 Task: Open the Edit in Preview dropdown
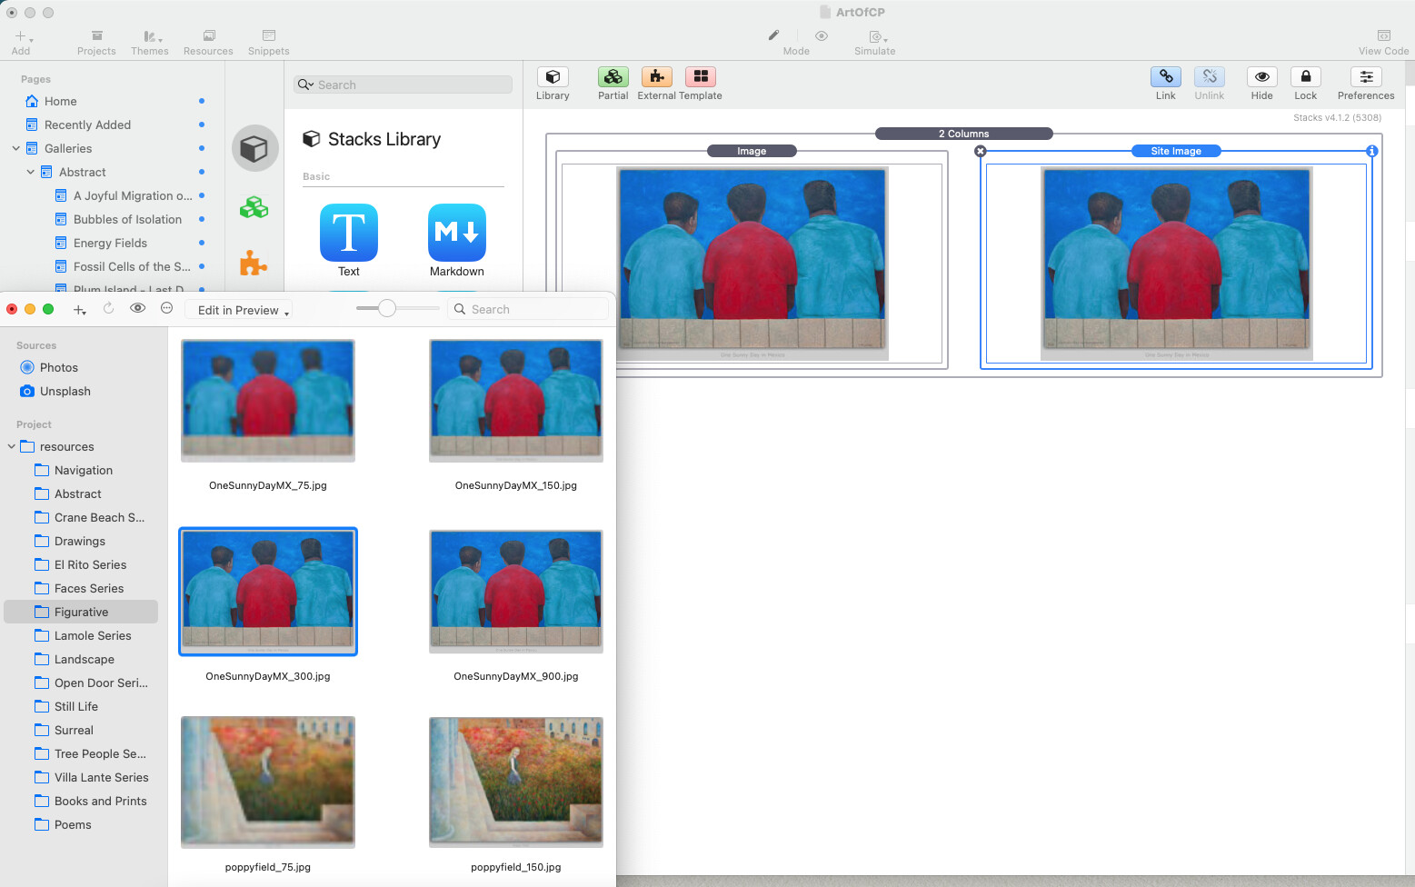(x=239, y=310)
